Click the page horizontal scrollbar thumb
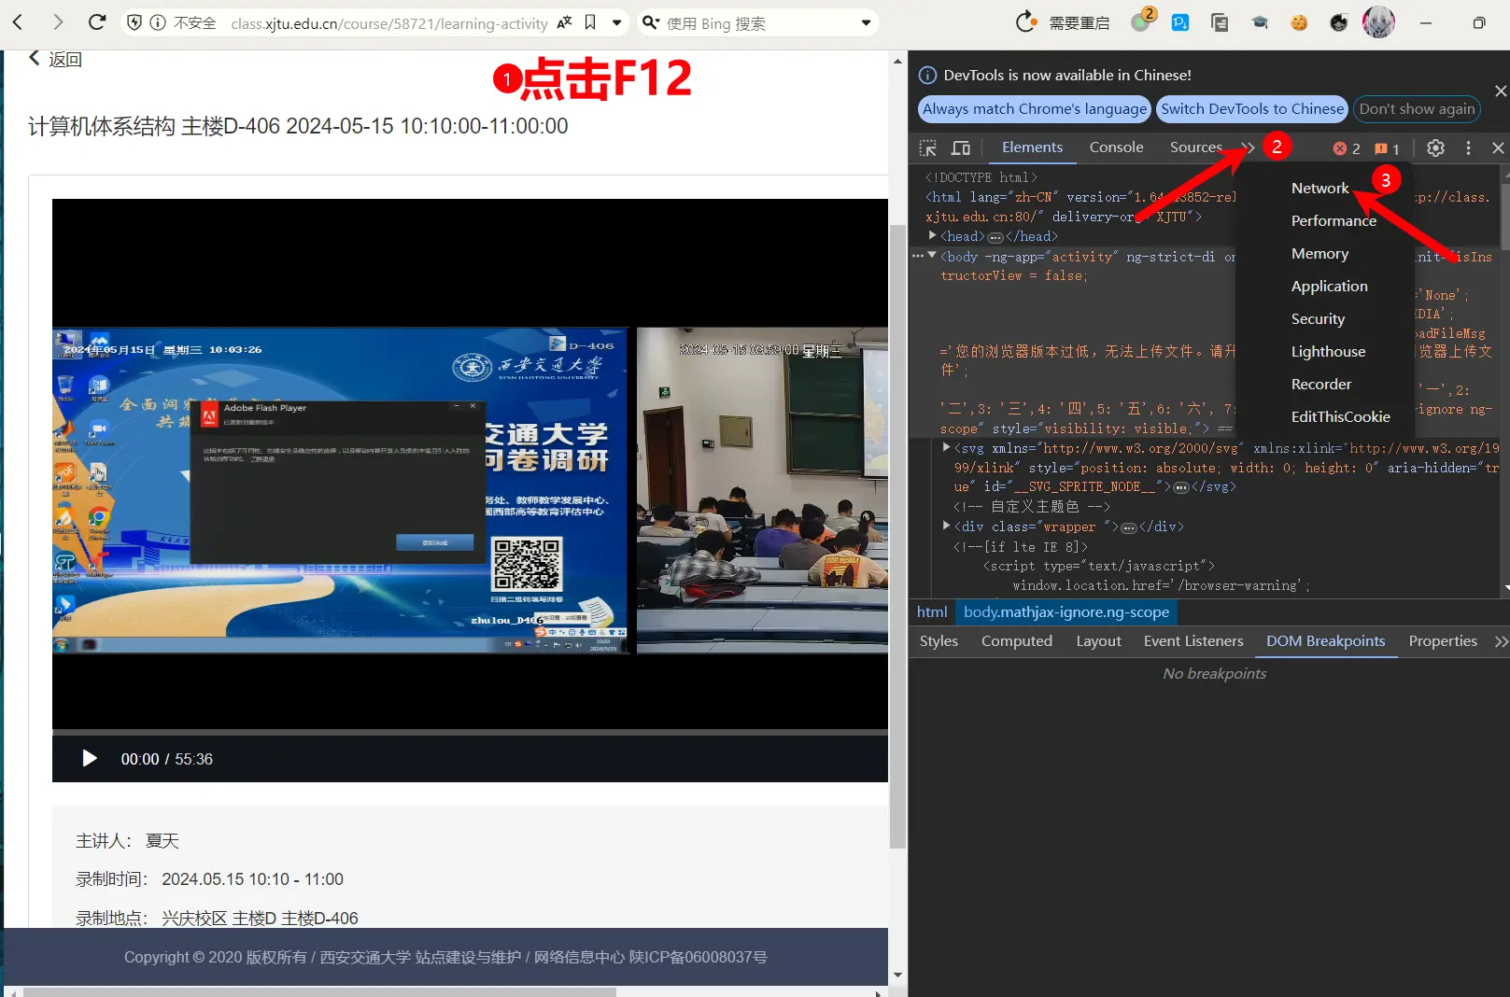 click(x=319, y=991)
